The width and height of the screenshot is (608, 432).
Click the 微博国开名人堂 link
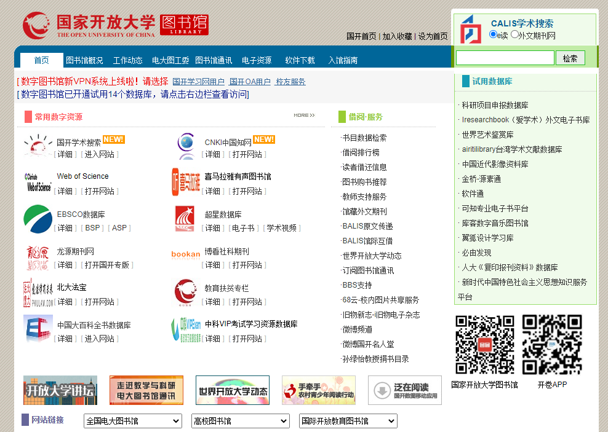368,344
